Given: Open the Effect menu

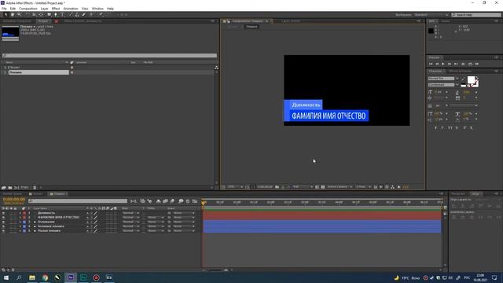Looking at the screenshot, I should coord(56,9).
